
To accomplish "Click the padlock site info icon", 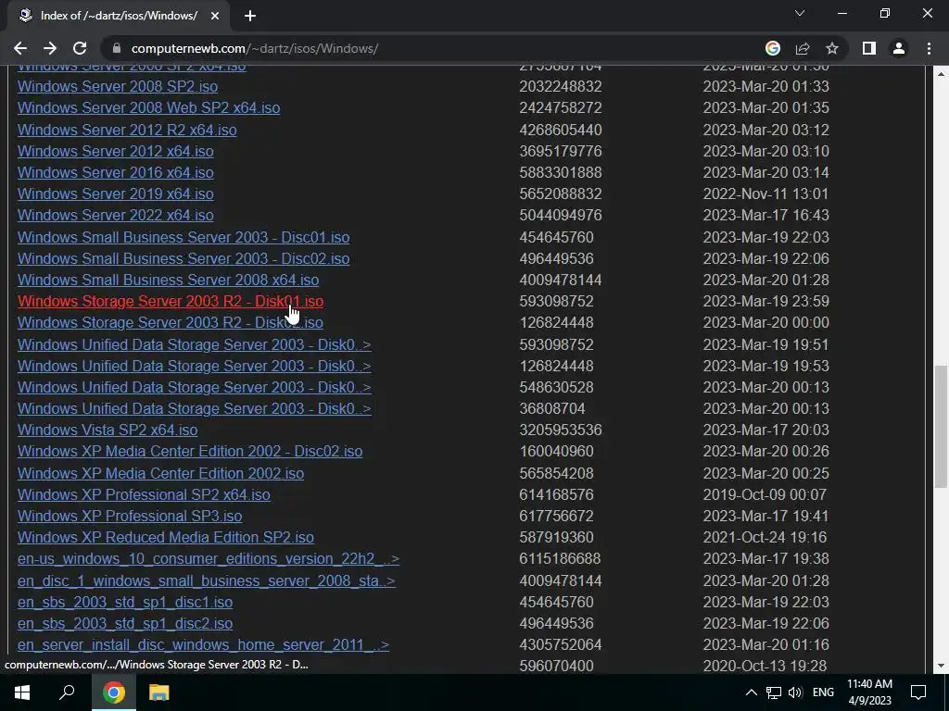I will pyautogui.click(x=118, y=48).
